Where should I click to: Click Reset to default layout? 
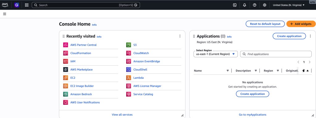(x=265, y=24)
